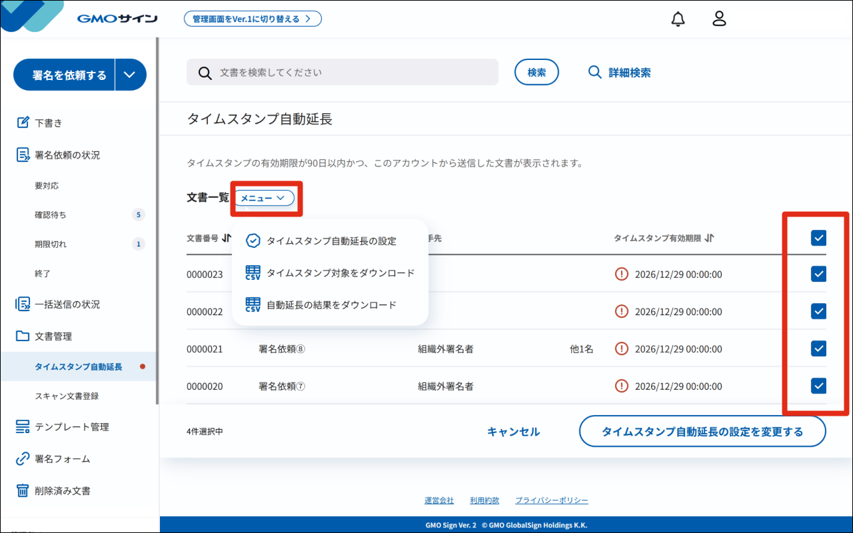Click the 下書き pencil icon
Screen dimensions: 853x533
point(23,123)
